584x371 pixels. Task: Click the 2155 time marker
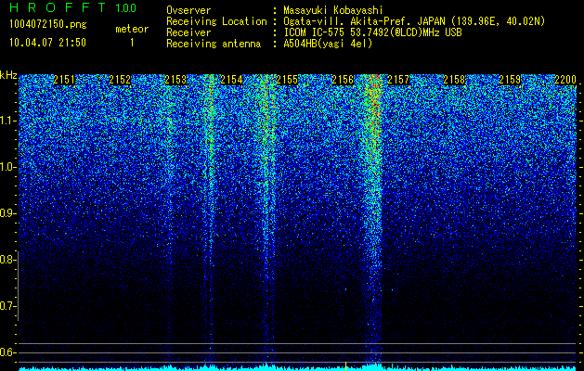(x=287, y=80)
